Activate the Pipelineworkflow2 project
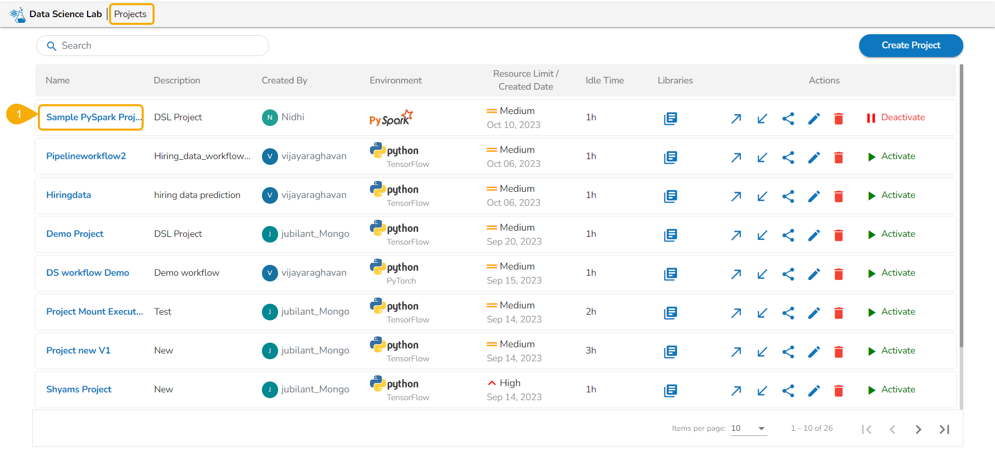Screen dimensions: 995x452 (x=892, y=157)
